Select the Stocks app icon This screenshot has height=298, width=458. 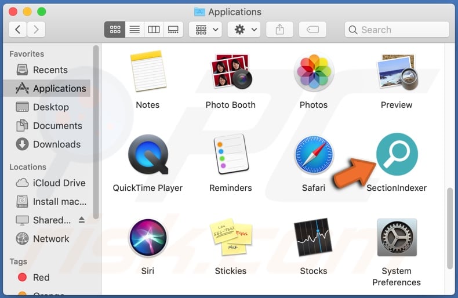click(314, 238)
